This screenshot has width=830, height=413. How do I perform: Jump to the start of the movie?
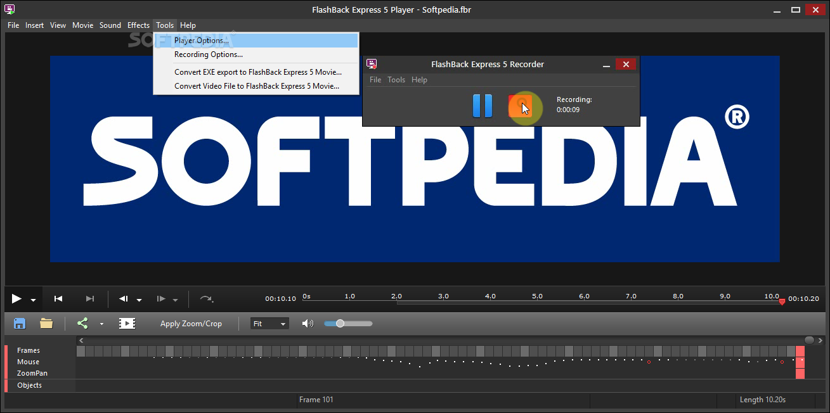tap(58, 299)
